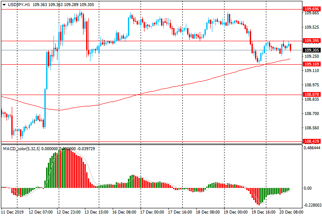Screen dimensions: 322x217
Task: Click the 20 Dec 08:00 time label
Action: (x=291, y=212)
